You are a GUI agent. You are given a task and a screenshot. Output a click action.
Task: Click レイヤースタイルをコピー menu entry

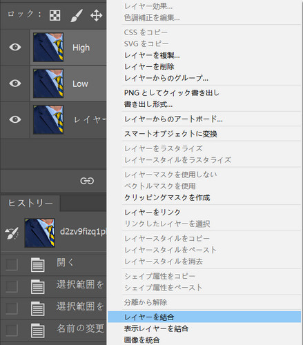tap(167, 238)
